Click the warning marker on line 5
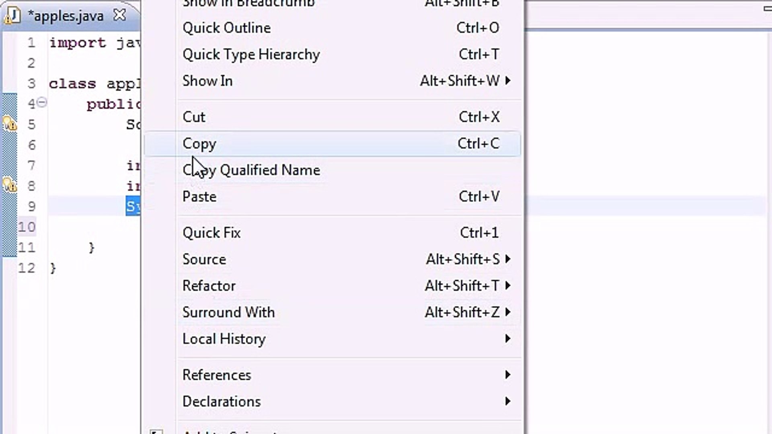This screenshot has width=772, height=434. [x=10, y=124]
